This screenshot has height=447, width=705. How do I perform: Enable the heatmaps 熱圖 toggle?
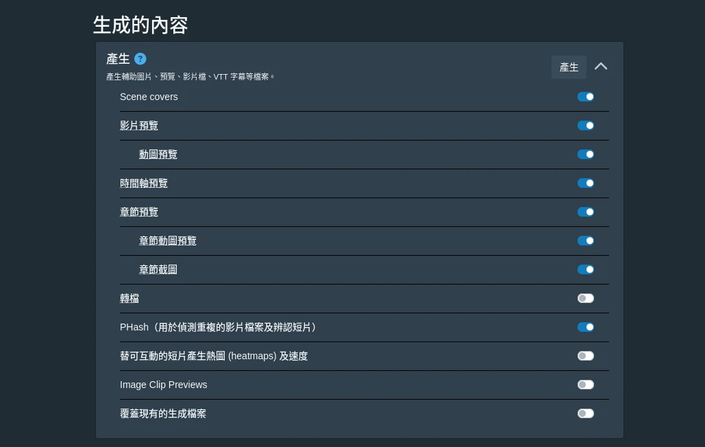[x=586, y=356]
